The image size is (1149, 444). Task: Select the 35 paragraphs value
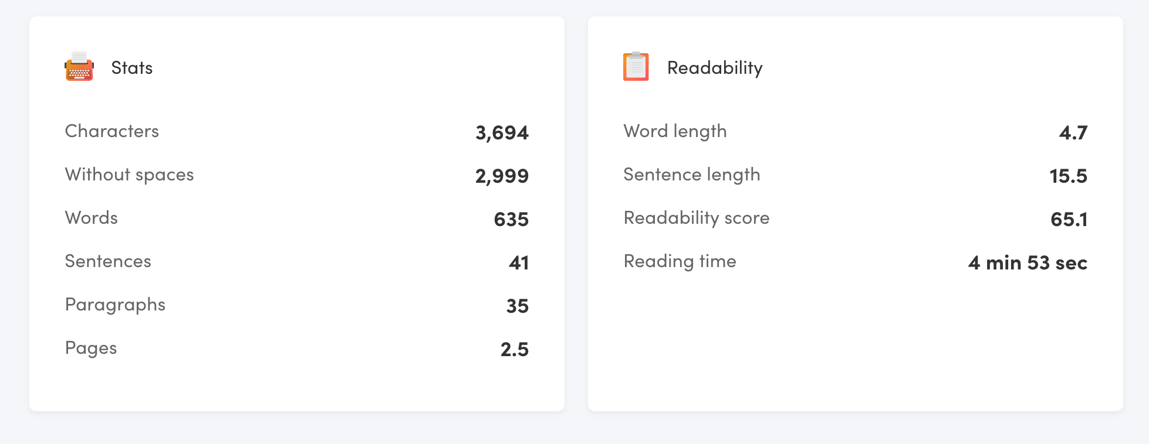click(518, 306)
